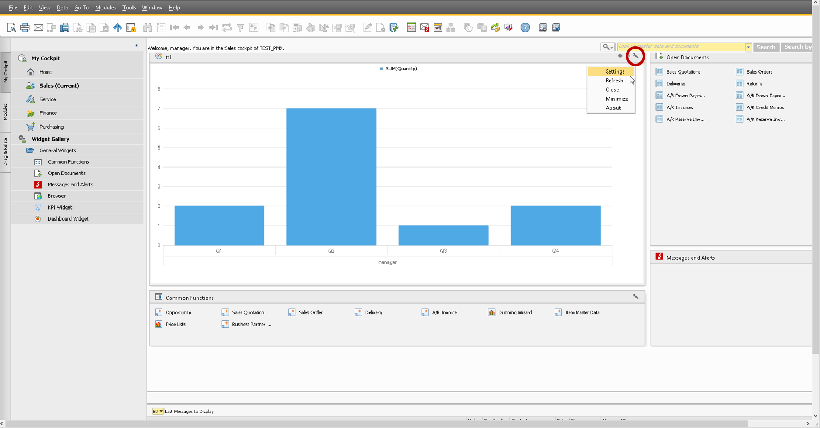Click the Print icon in the toolbar

[x=25, y=27]
